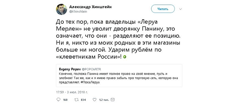Viewport: 239px width, 106px height.
Task: Expand the tweet options chevron
Action: (181, 9)
